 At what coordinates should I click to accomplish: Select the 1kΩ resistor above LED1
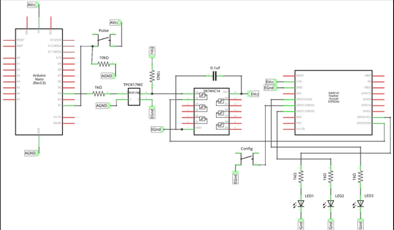coord(301,177)
